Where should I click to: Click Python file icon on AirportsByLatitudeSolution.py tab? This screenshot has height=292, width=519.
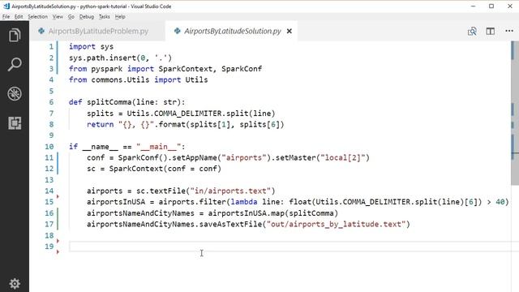tap(178, 31)
